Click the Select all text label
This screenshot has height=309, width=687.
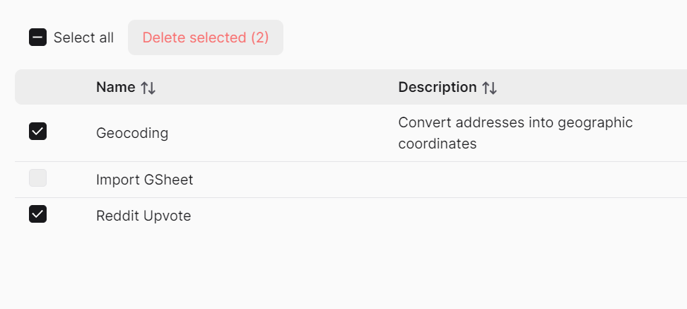pyautogui.click(x=83, y=37)
